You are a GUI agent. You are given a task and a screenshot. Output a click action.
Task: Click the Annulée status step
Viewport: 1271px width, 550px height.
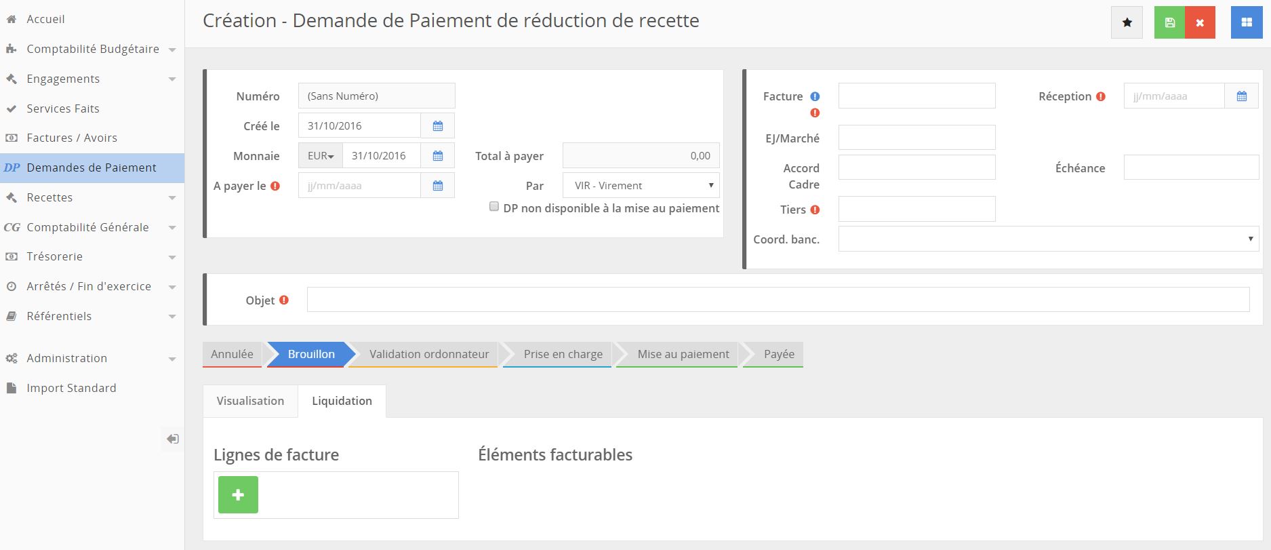(x=232, y=354)
